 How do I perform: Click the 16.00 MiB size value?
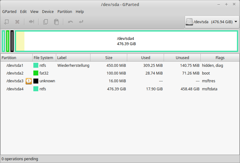point(117,81)
